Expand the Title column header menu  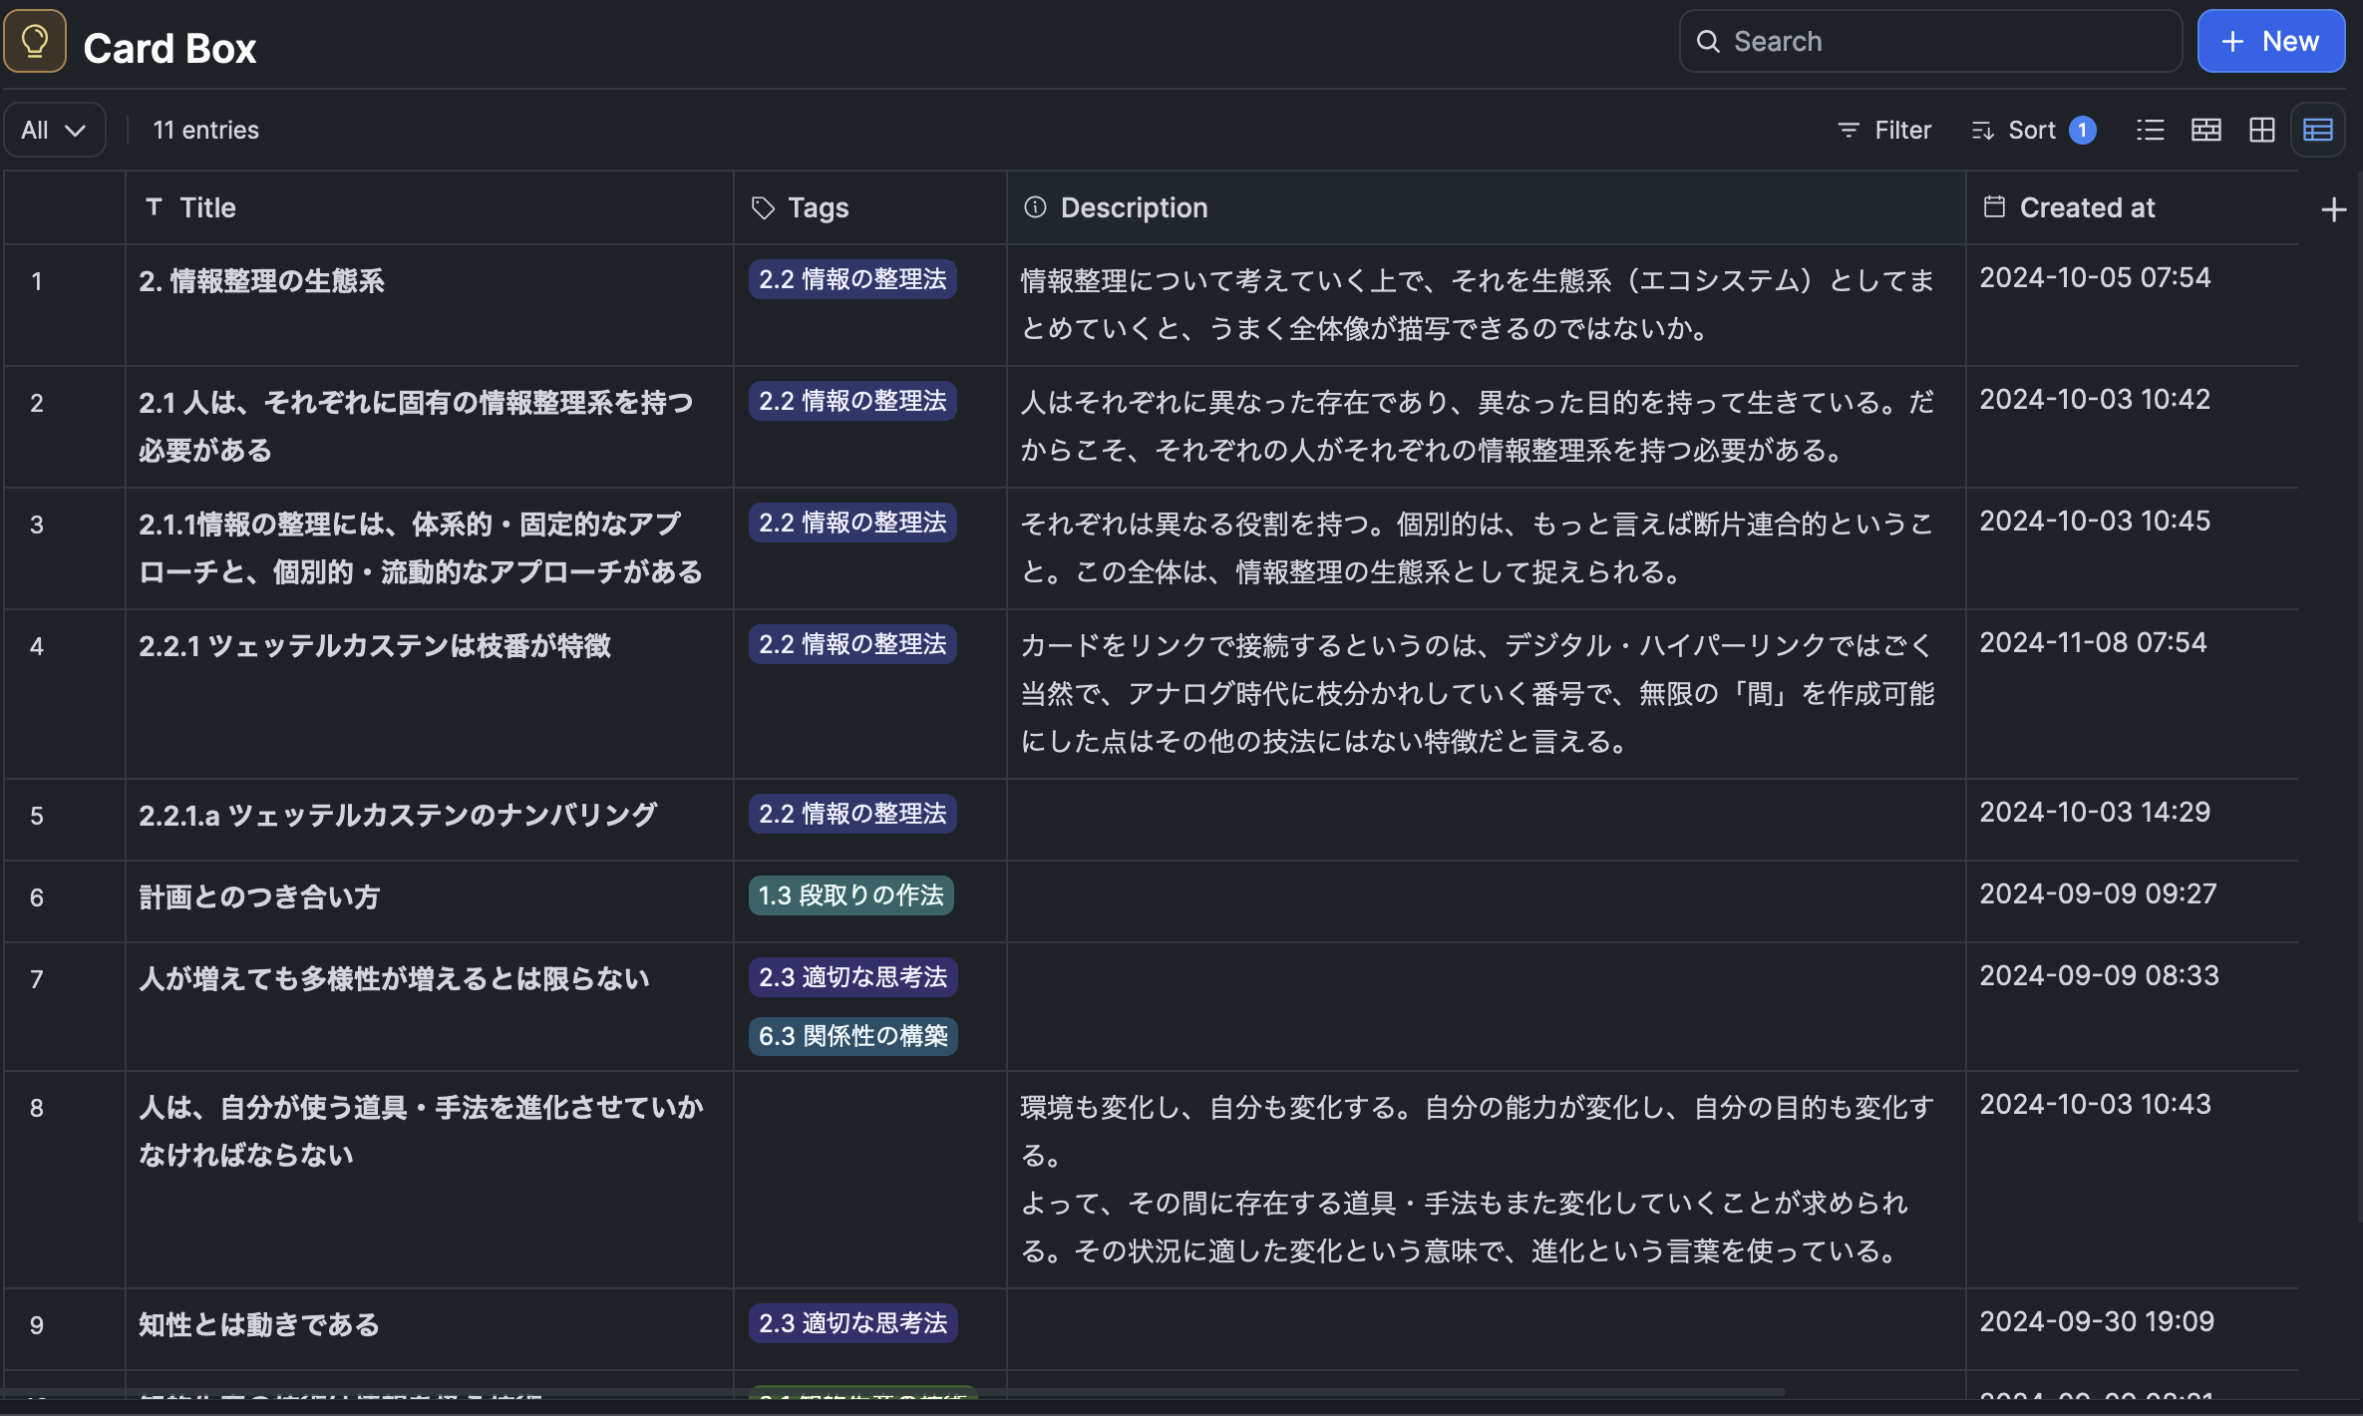coord(208,207)
